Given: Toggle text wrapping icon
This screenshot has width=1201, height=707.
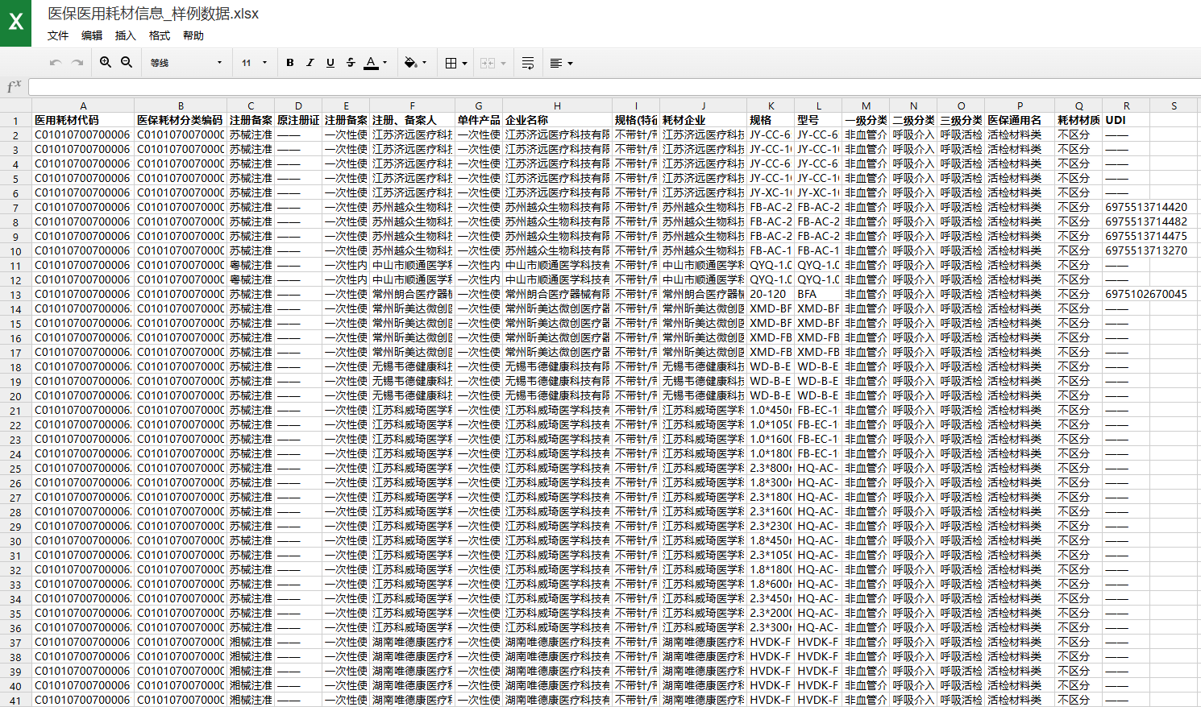Looking at the screenshot, I should point(528,63).
